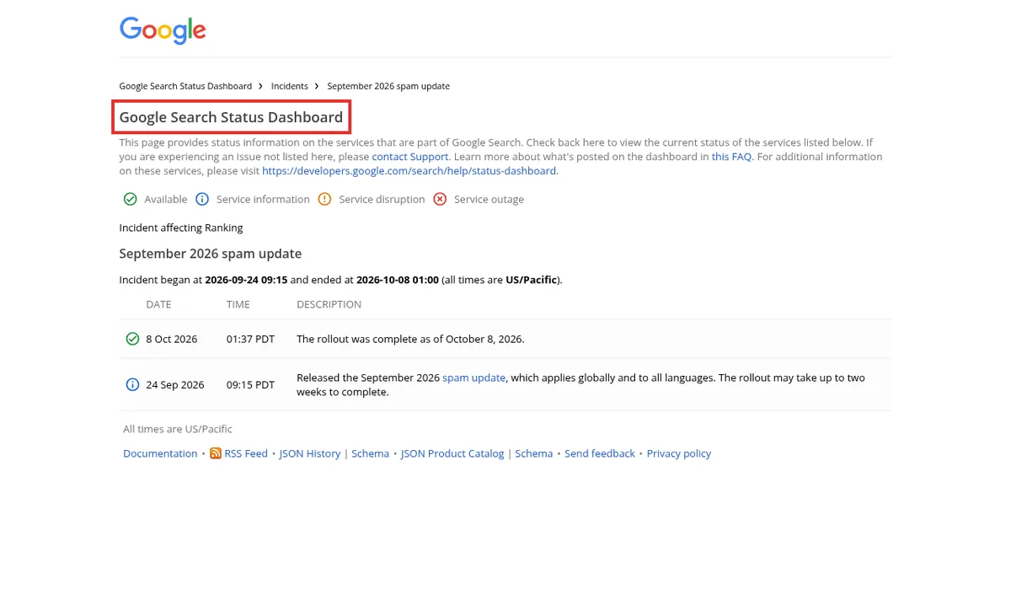
Task: Click the 'Incident affecting Ranking' text
Action: coord(181,228)
